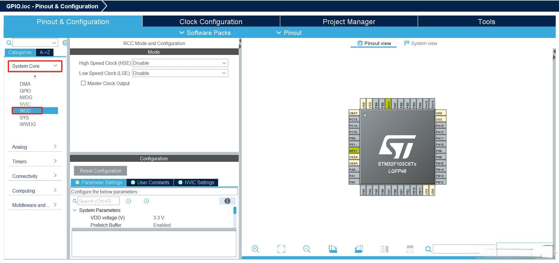Select the BOOT0 pin on the chip

click(388, 104)
